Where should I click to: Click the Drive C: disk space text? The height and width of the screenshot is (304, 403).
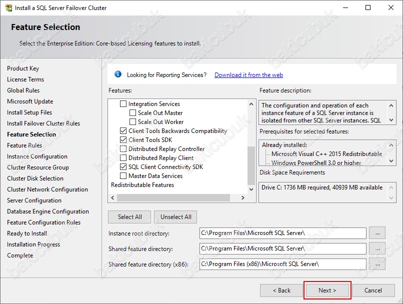tap(322, 187)
